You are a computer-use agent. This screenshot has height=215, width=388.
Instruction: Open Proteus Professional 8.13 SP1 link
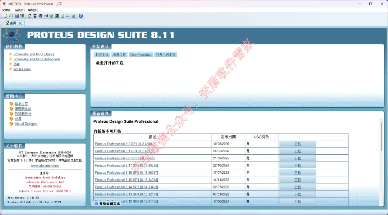click(126, 194)
